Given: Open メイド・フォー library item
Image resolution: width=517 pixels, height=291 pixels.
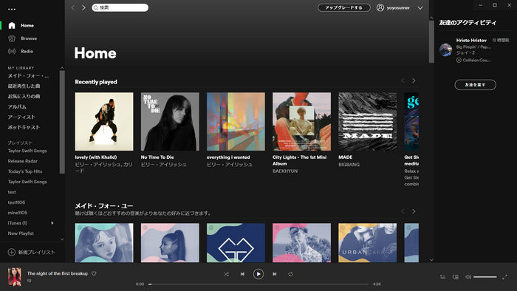Looking at the screenshot, I should (x=28, y=76).
